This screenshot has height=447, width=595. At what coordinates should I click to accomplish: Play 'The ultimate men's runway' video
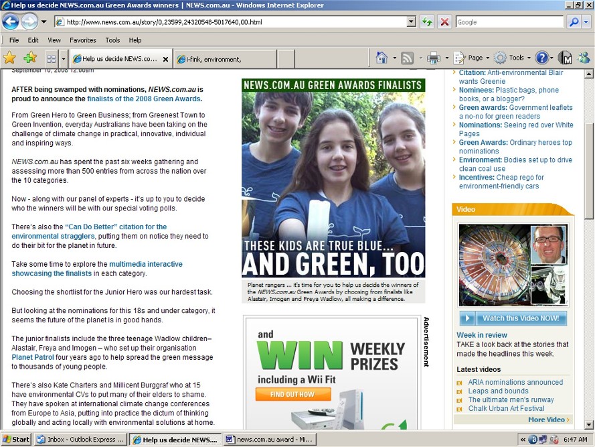[x=511, y=399]
